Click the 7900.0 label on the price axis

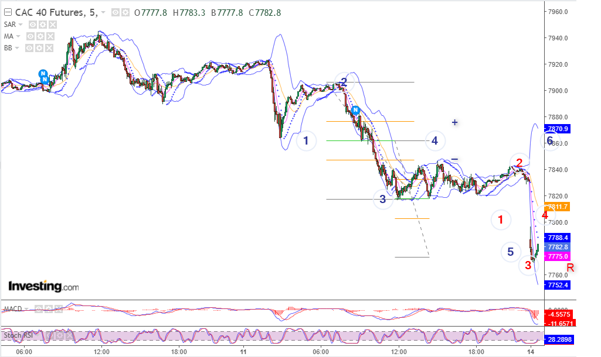click(x=558, y=91)
